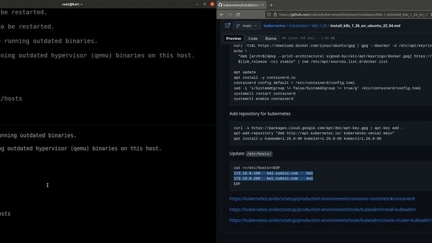Go back with the browser back arrow
The height and width of the screenshot is (243, 432).
[x=222, y=15]
